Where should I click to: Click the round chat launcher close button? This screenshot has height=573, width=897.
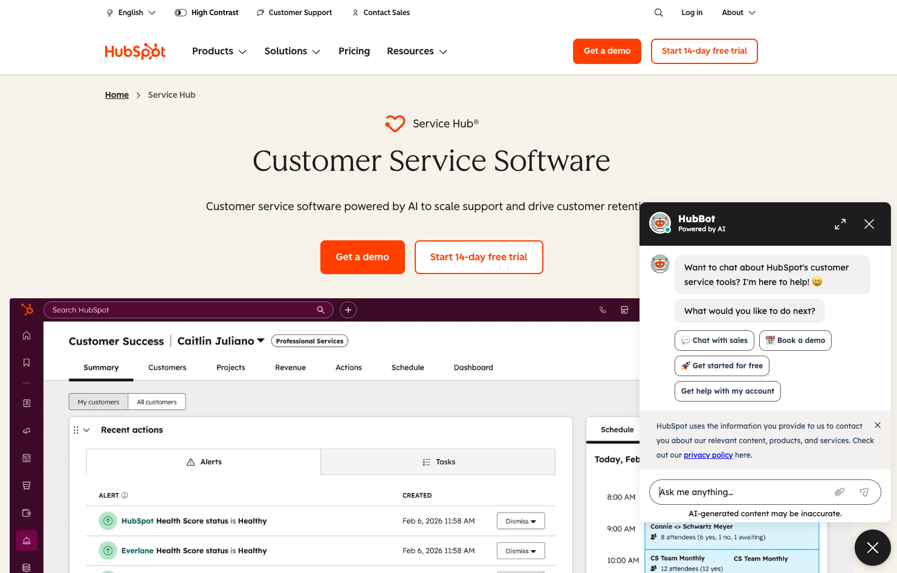tap(873, 548)
